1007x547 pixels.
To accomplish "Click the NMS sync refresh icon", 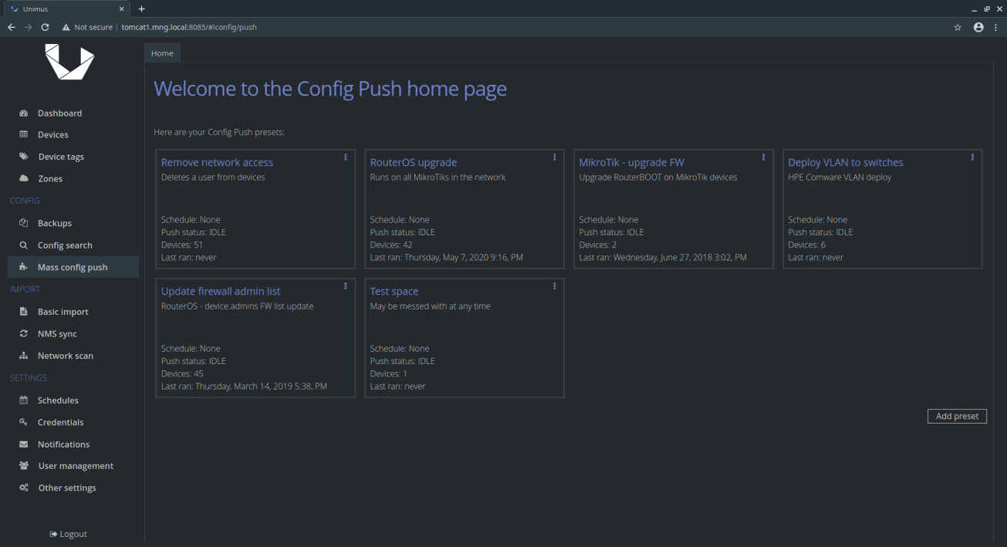I will coord(23,334).
